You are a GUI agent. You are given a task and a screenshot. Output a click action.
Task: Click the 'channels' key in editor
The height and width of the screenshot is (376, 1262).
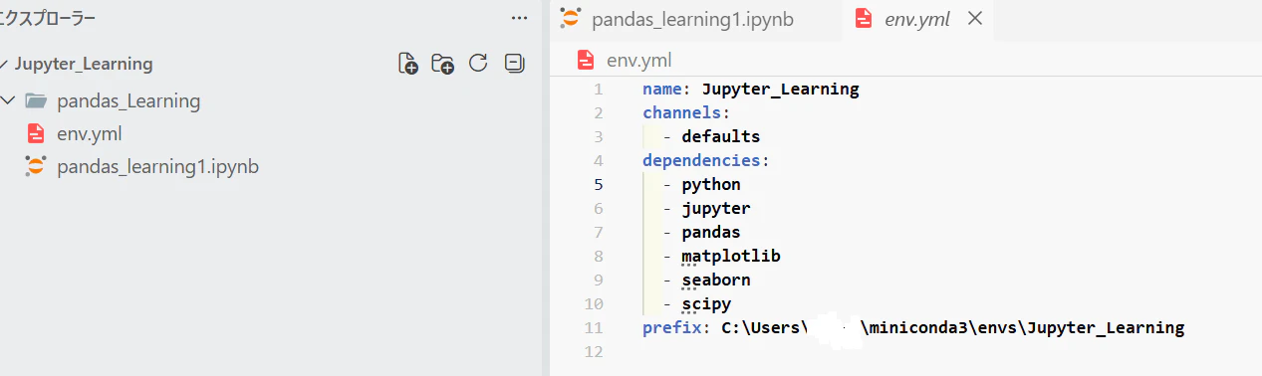(x=682, y=112)
